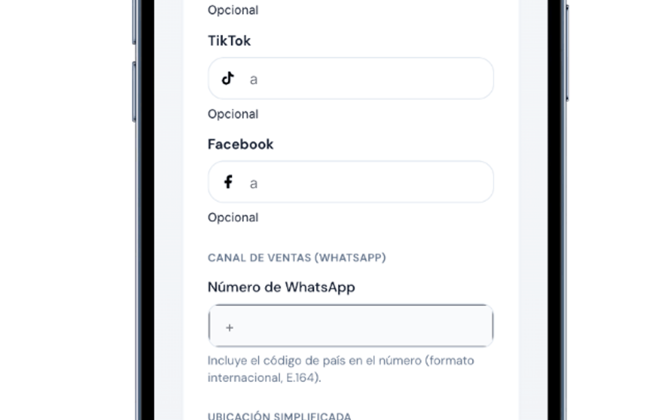Click the plus sign in the phone field
This screenshot has height=420, width=653.
(x=229, y=328)
